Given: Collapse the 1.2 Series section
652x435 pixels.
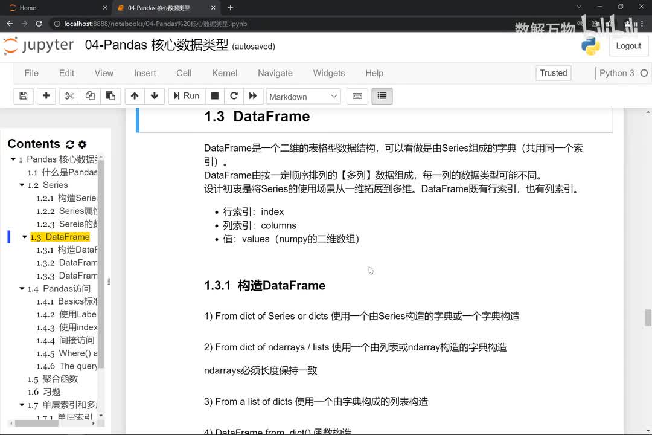Looking at the screenshot, I should click(x=22, y=184).
